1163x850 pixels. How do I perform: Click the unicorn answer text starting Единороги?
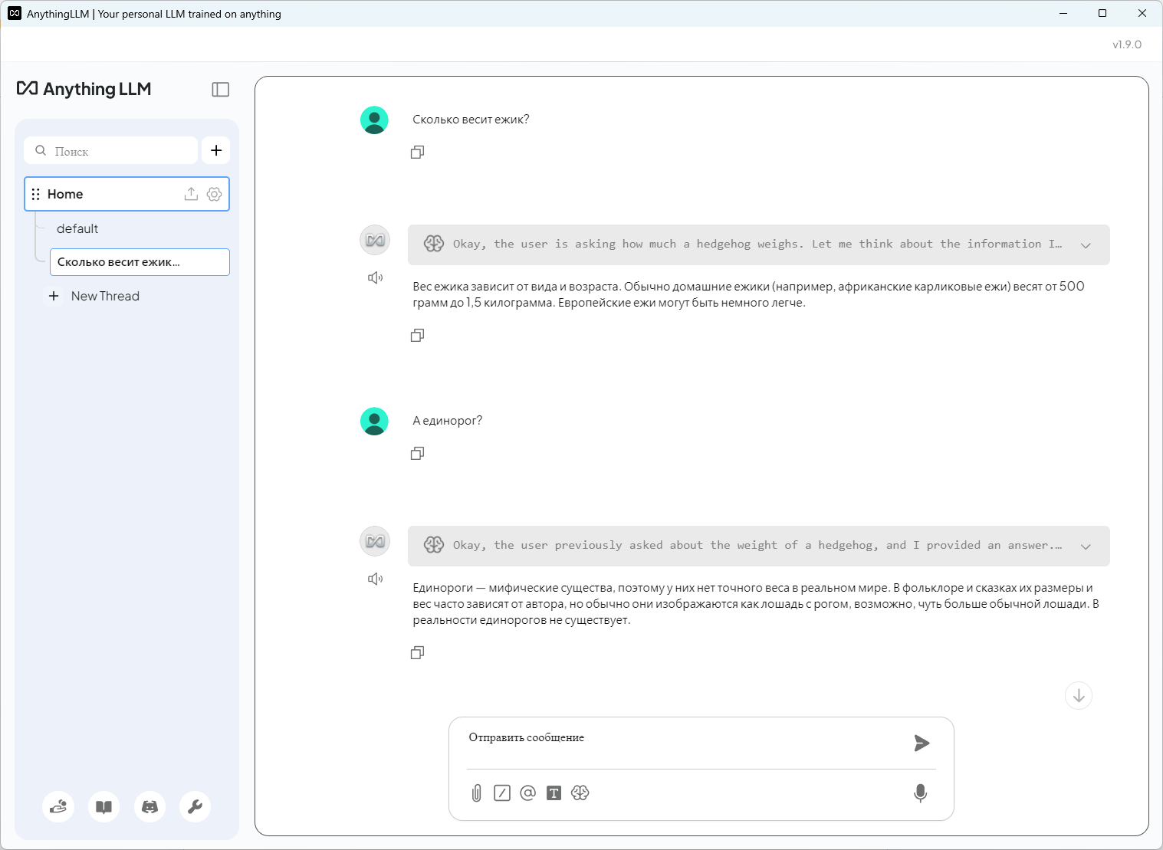(756, 604)
